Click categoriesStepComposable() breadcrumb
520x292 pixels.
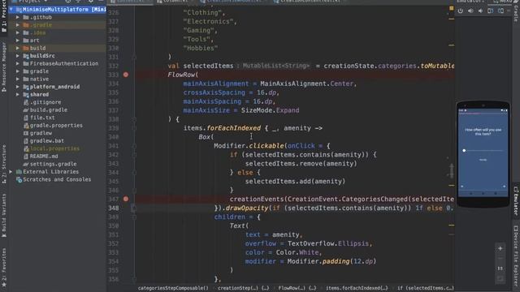point(173,288)
